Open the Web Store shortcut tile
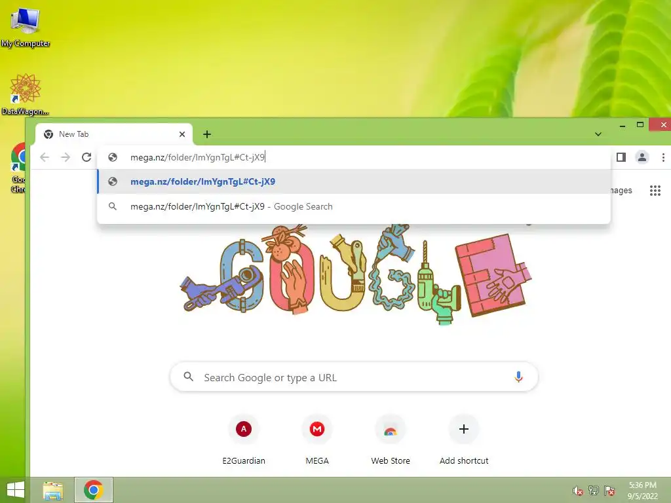Viewport: 671px width, 503px height. pos(391,441)
